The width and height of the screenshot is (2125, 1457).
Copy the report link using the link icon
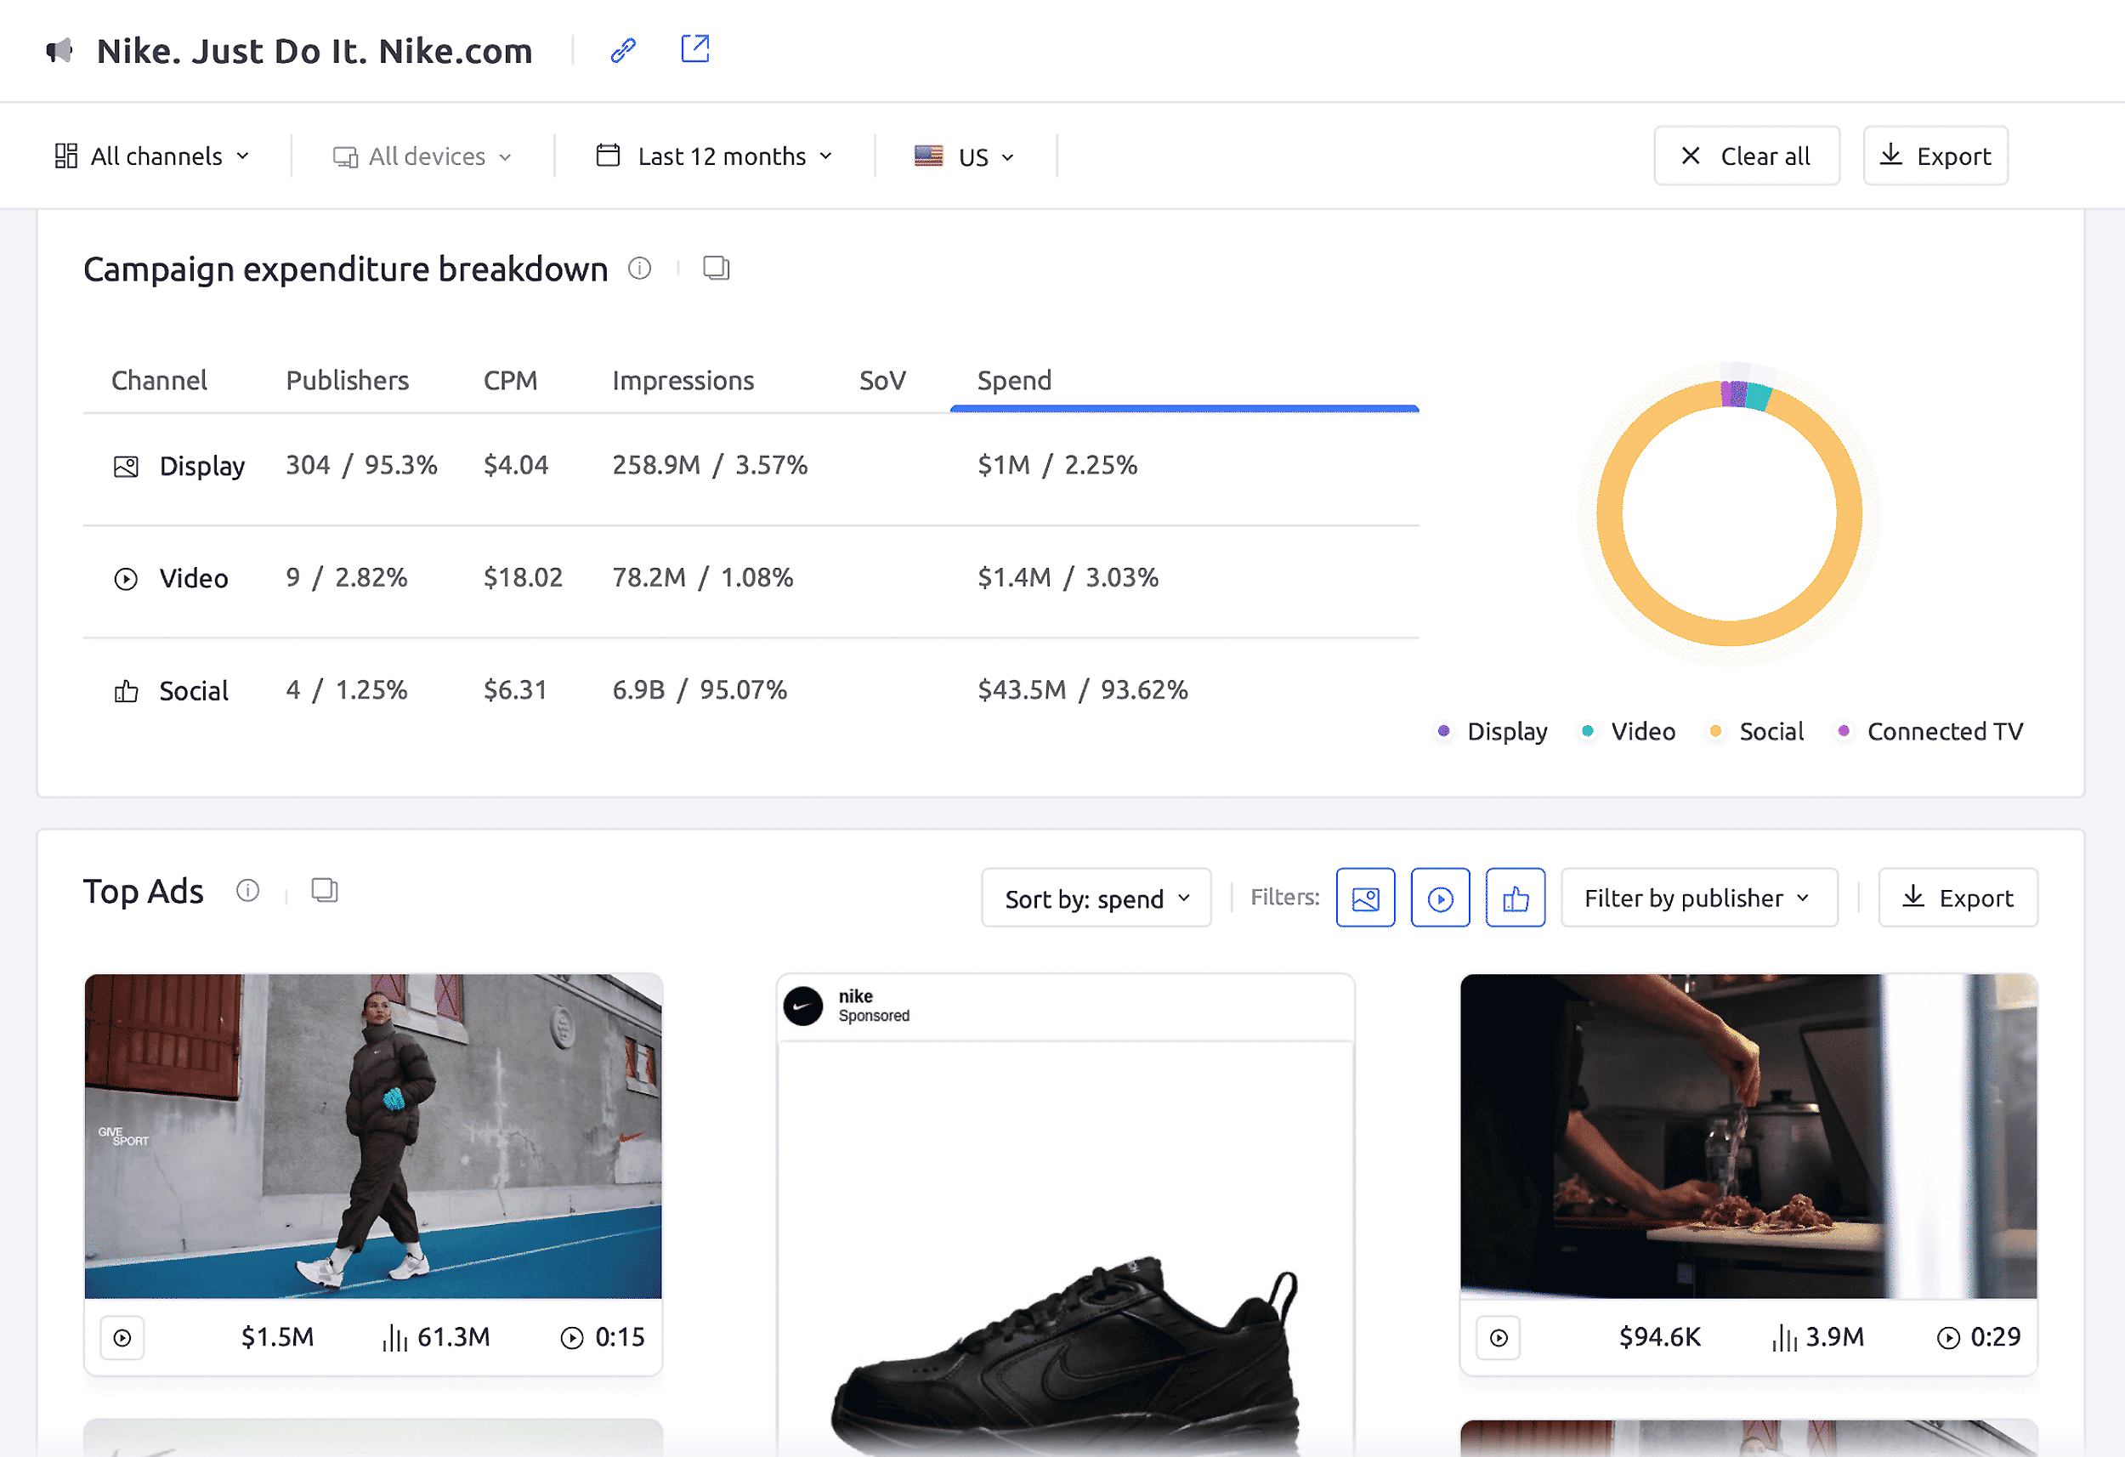point(621,49)
